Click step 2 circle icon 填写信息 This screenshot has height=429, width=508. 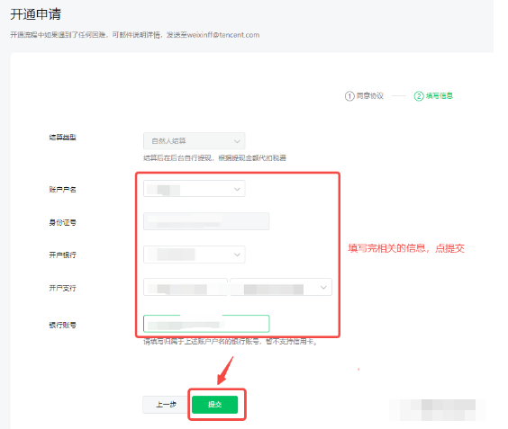coord(419,96)
